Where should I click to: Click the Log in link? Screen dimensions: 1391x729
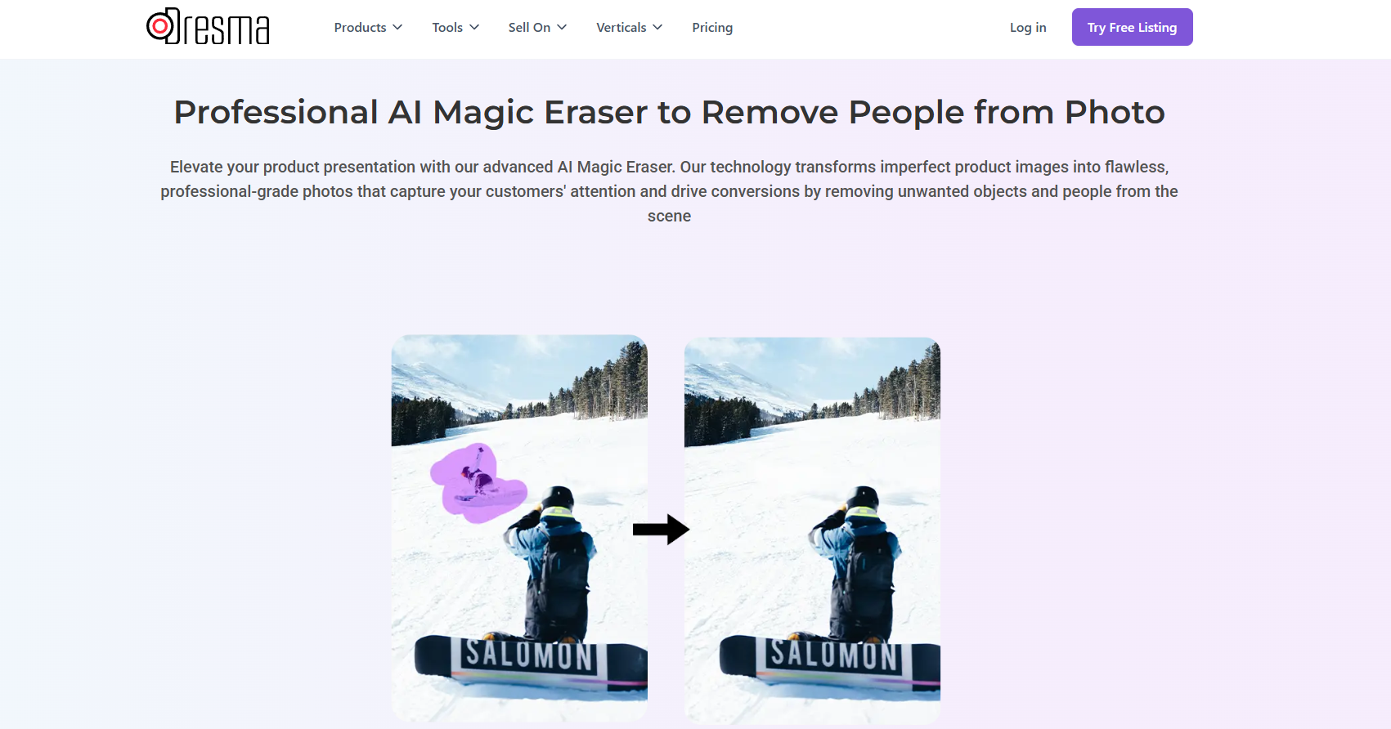1028,27
